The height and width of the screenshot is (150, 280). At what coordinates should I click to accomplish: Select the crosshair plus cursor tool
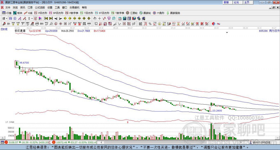tap(100, 19)
